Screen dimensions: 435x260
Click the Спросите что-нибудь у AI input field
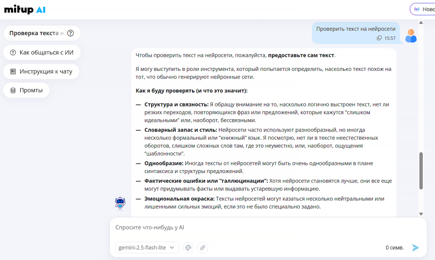tap(268, 228)
